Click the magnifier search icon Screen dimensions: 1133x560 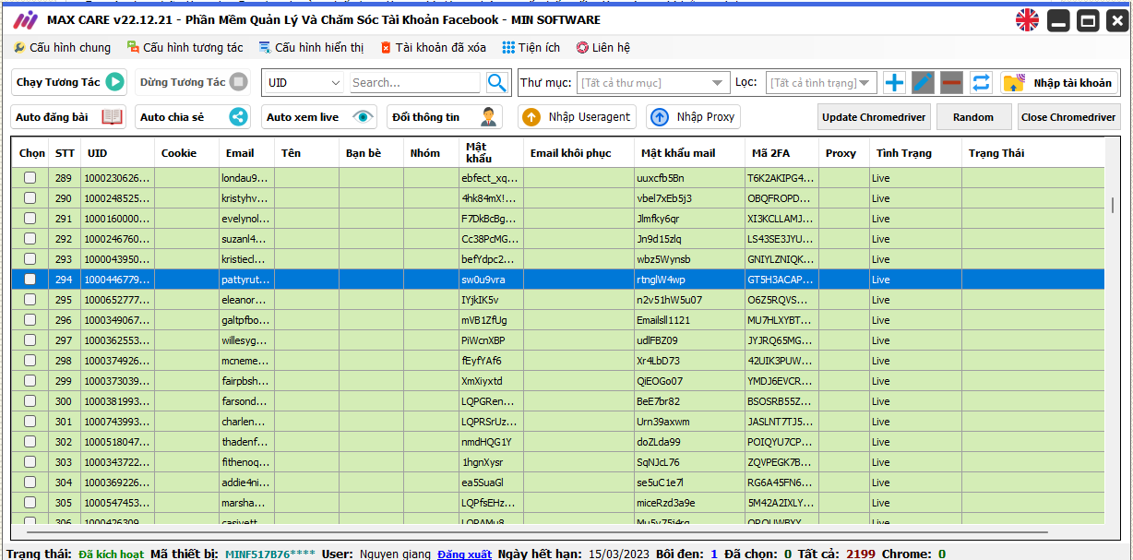coord(497,82)
